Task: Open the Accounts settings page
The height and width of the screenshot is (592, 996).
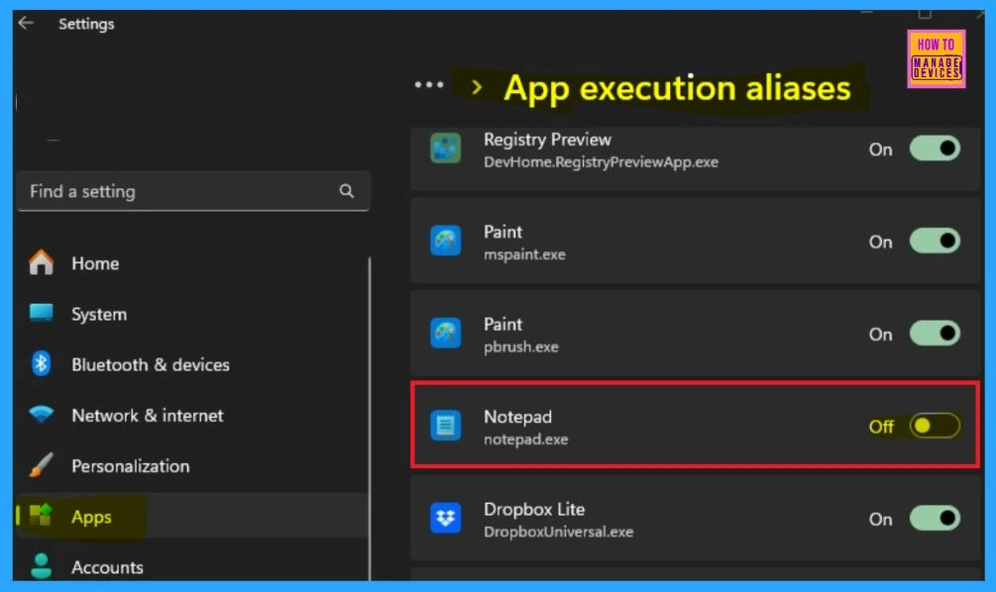Action: point(190,566)
